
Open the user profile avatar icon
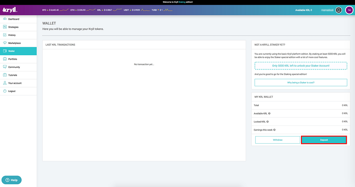338,10
